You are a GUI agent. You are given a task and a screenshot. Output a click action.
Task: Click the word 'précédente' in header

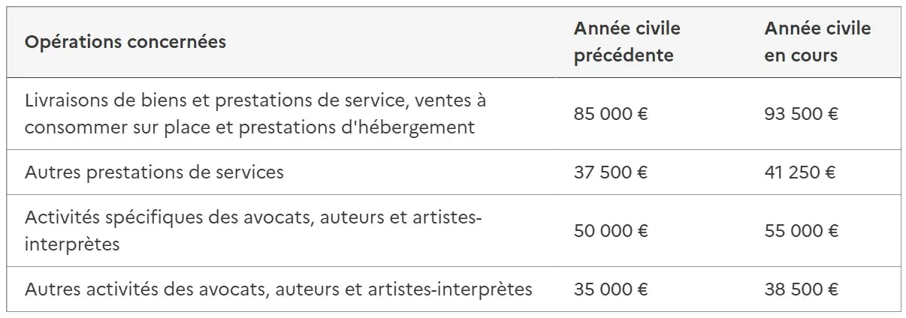(x=624, y=56)
